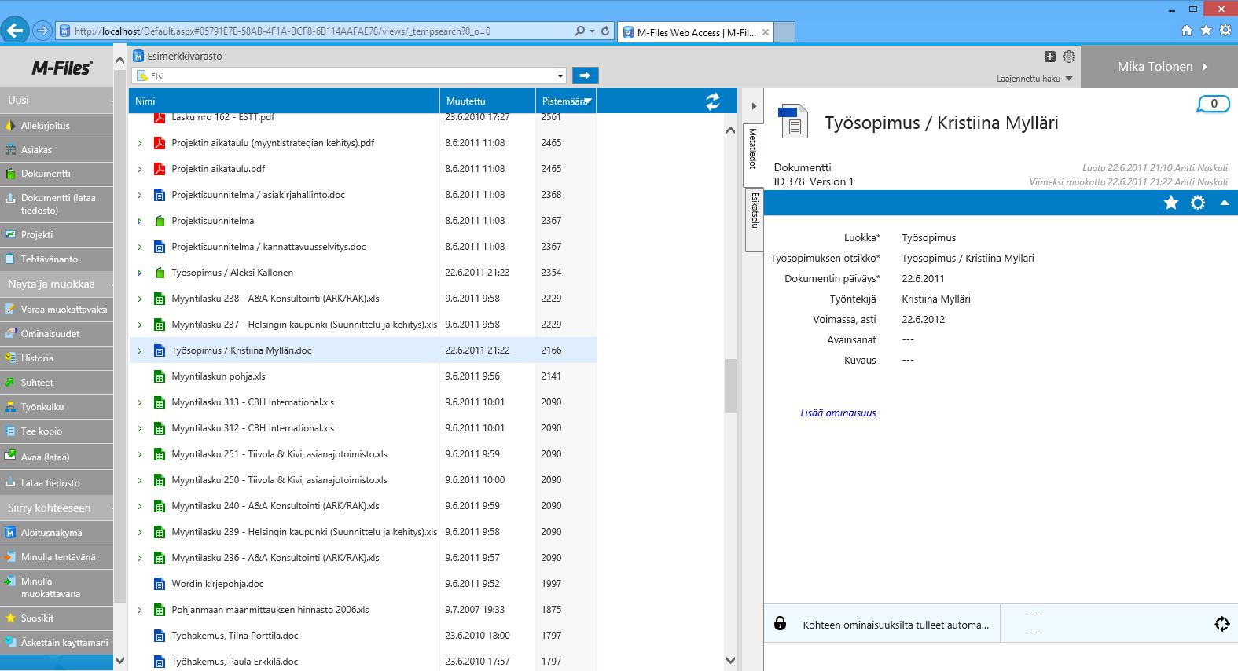Viewport: 1238px width, 671px height.
Task: Select Historia in the sidebar menu
Action: [x=37, y=358]
